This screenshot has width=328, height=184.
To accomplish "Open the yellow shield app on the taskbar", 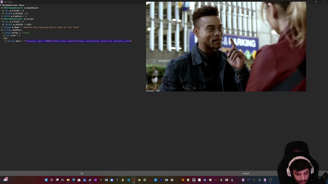I will [183, 180].
